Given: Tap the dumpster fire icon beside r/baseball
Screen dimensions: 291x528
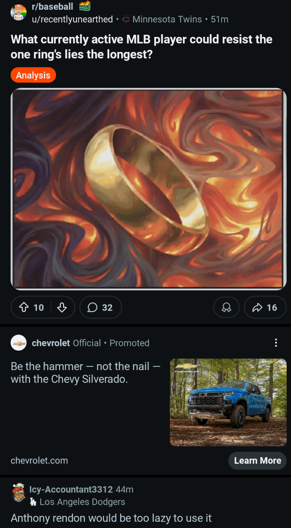Looking at the screenshot, I should (85, 6).
